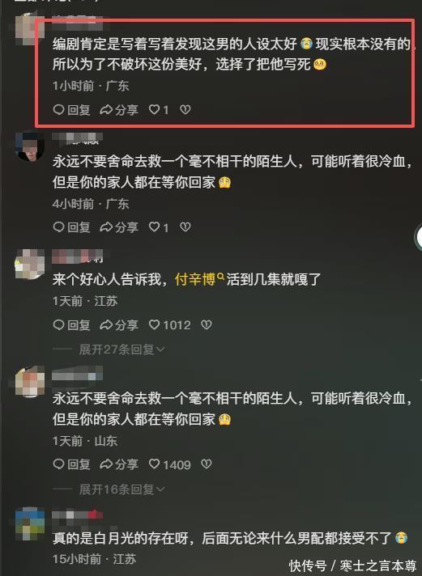Like the Shandong comment with 1409 likes

169,464
